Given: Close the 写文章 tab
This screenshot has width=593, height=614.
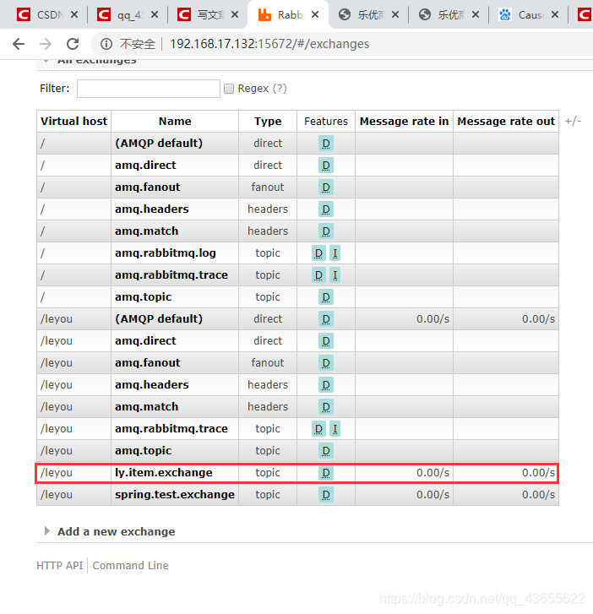Looking at the screenshot, I should click(235, 15).
